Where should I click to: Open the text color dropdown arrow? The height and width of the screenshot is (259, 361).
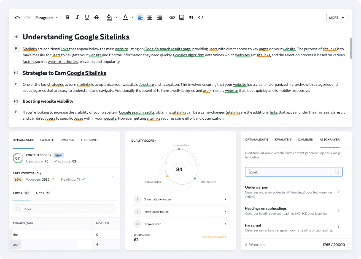tap(132, 17)
